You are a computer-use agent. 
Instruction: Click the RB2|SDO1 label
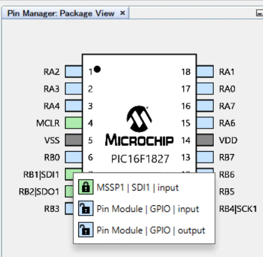coord(39,192)
